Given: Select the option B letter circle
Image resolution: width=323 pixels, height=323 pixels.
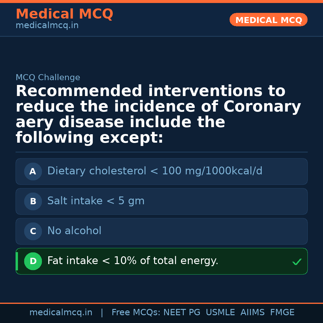Looking at the screenshot, I should (x=33, y=202).
